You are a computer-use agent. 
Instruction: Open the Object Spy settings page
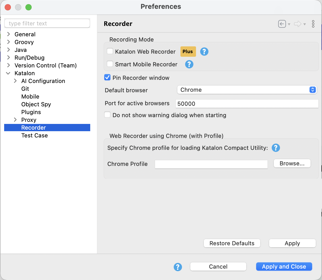point(36,104)
